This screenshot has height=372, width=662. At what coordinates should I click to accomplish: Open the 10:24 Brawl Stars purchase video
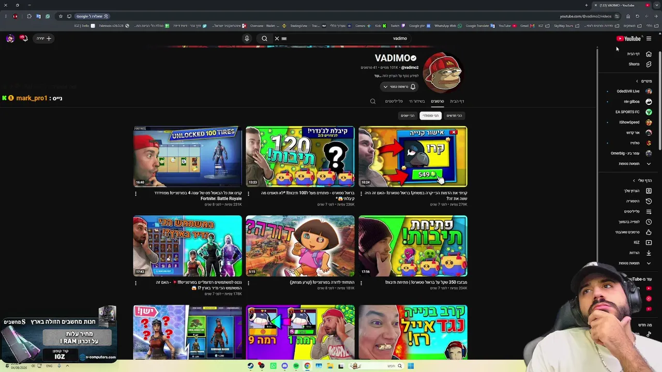(x=413, y=157)
